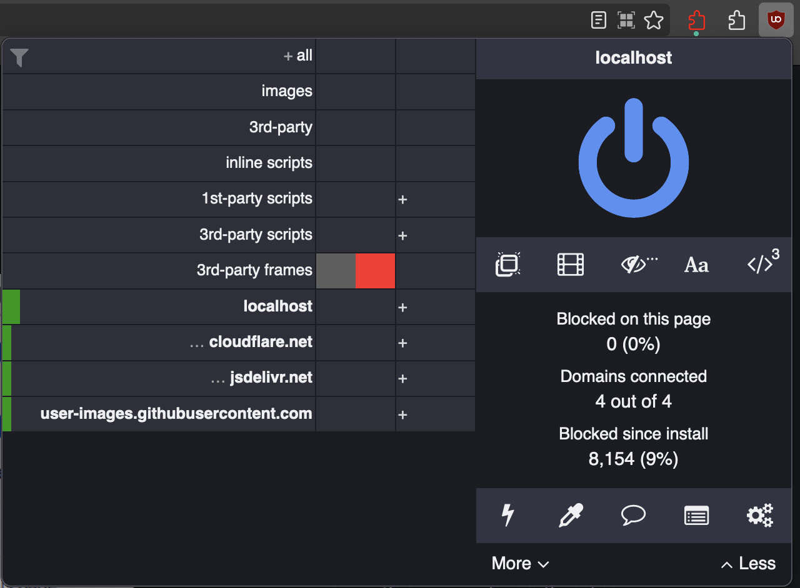Image resolution: width=800 pixels, height=588 pixels.
Task: Enter element zapper mode lightning icon
Action: click(x=507, y=516)
